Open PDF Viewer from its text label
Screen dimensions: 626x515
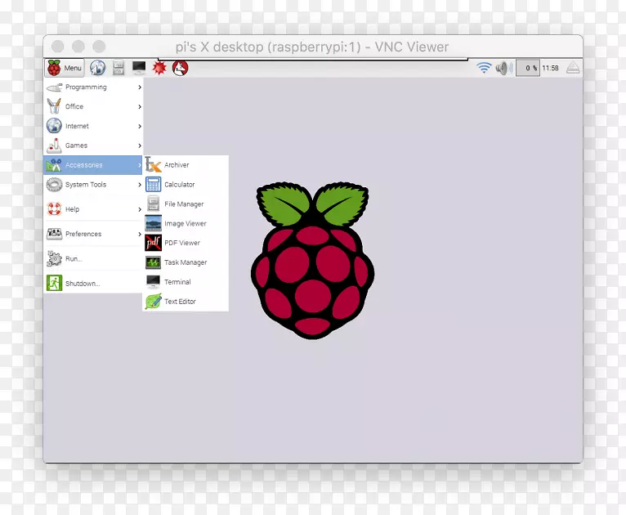point(182,243)
